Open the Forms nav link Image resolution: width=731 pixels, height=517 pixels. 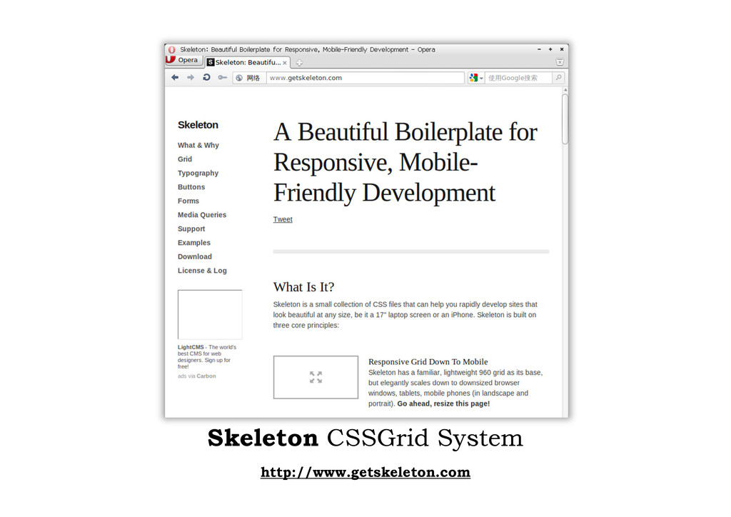tap(188, 201)
